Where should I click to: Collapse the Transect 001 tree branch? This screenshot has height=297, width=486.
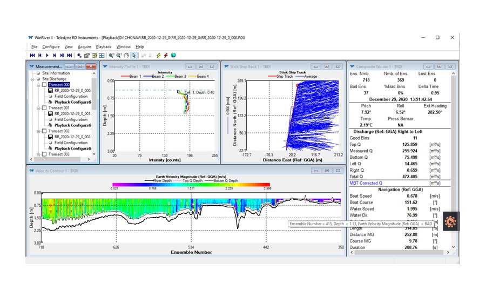(x=38, y=108)
